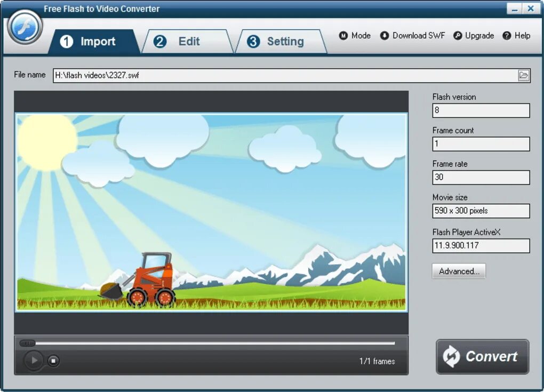Click the flash preview image area
This screenshot has width=544, height=392.
211,212
